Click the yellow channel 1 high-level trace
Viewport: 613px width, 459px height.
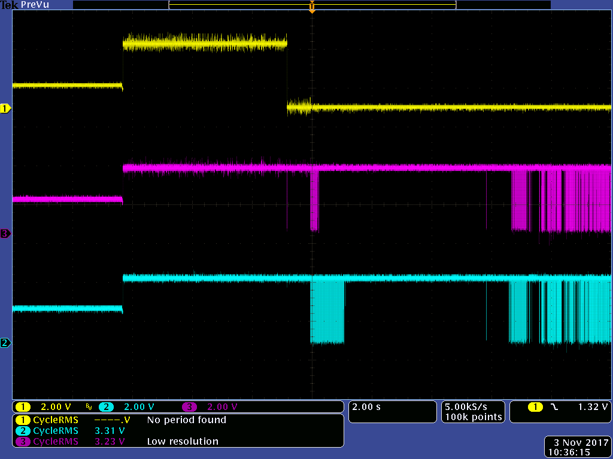(205, 42)
